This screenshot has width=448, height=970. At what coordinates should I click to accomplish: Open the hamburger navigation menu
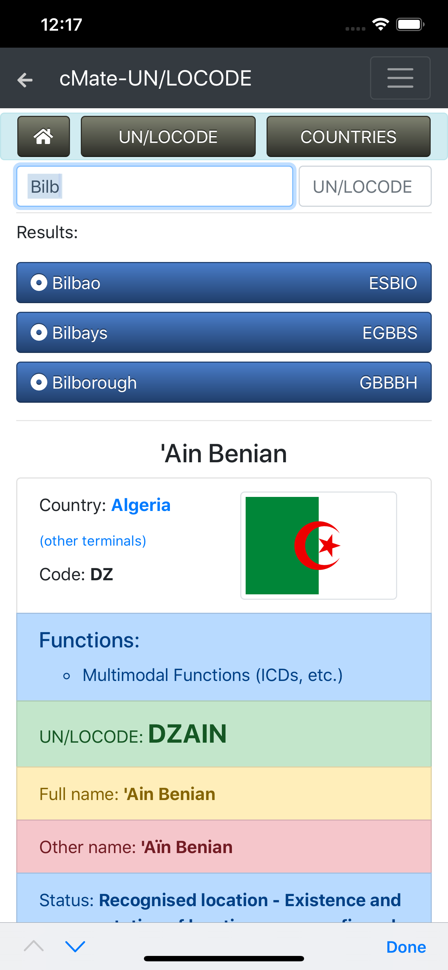[x=400, y=78]
